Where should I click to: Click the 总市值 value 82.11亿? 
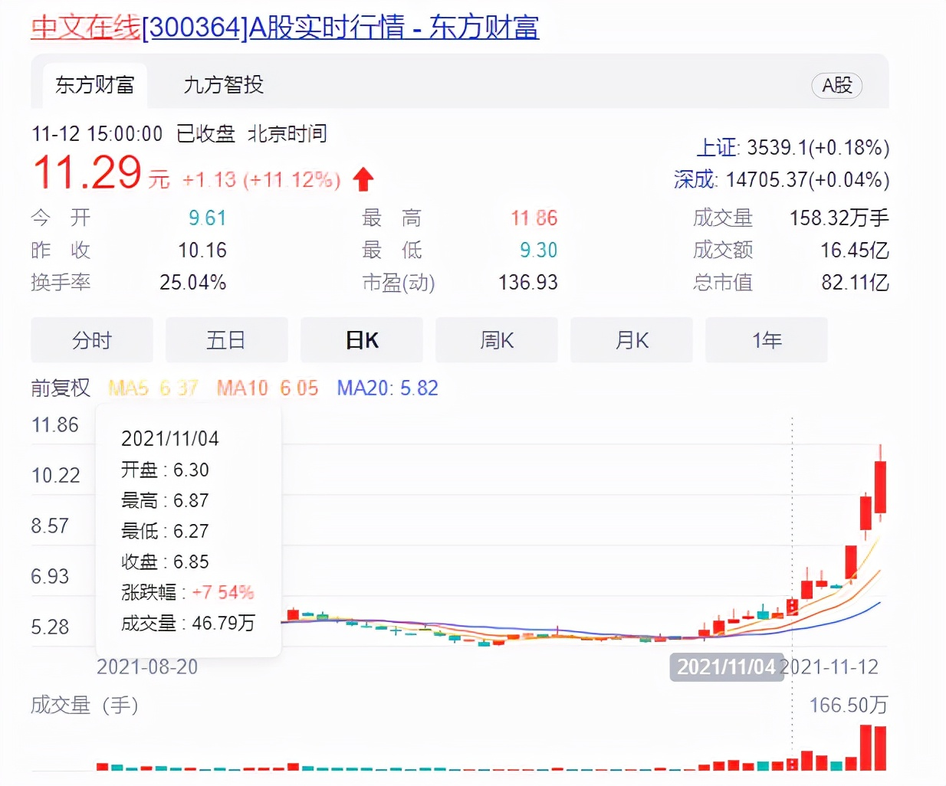click(856, 283)
